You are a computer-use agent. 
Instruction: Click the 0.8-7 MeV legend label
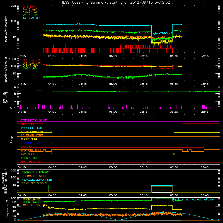tap(30, 66)
